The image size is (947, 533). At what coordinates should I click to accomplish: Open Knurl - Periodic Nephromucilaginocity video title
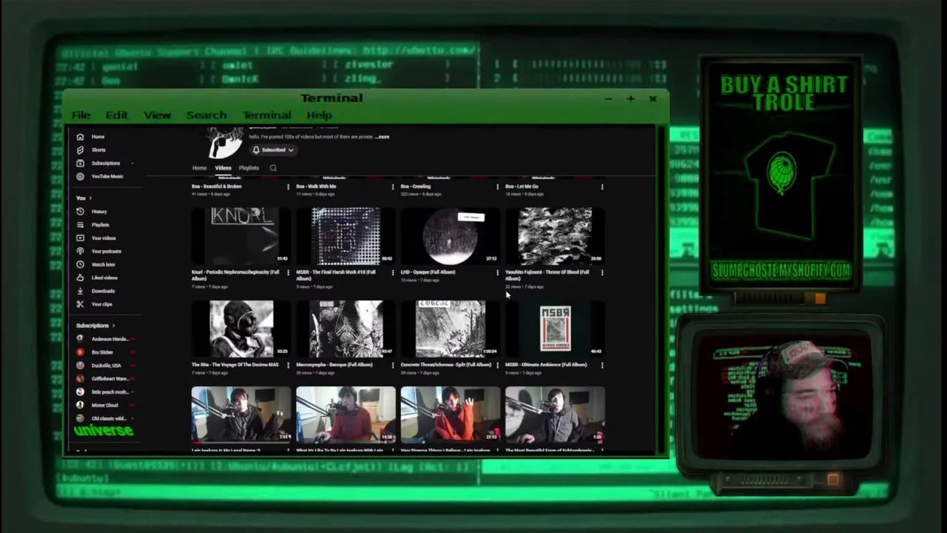[x=235, y=275]
